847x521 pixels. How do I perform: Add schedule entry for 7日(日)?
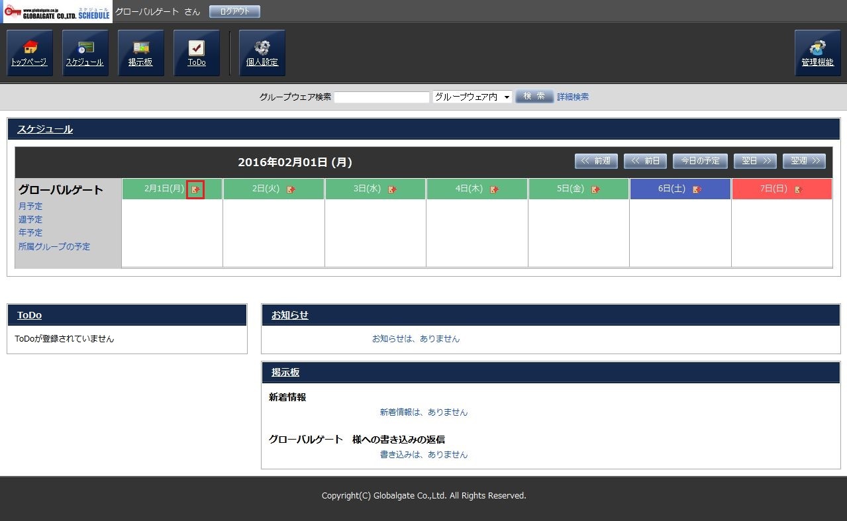798,189
